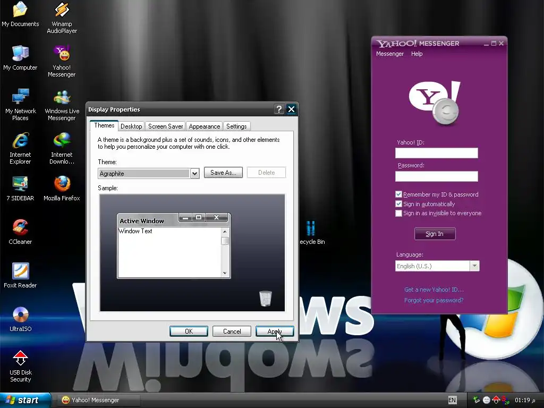
Task: Click the Yahoo! Messenger taskbar button
Action: click(x=99, y=400)
